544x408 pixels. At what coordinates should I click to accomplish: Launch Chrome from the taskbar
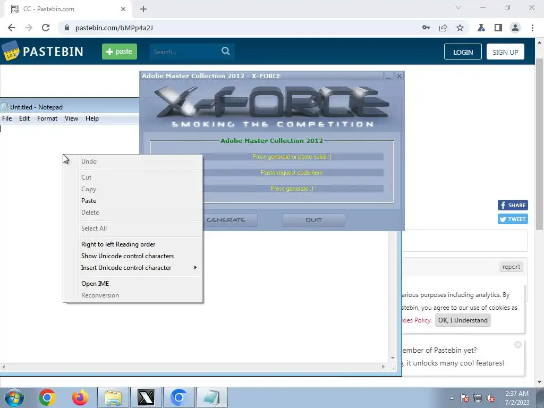(x=47, y=397)
